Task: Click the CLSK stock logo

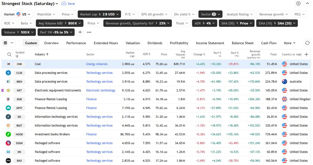Action: click(9, 73)
